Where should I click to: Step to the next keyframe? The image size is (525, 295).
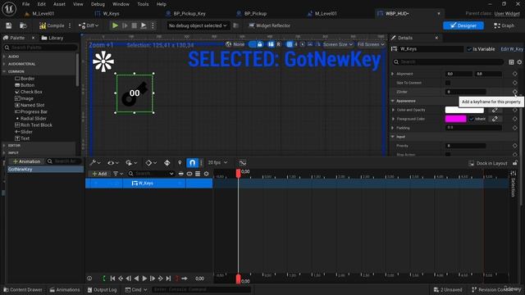pos(161,279)
